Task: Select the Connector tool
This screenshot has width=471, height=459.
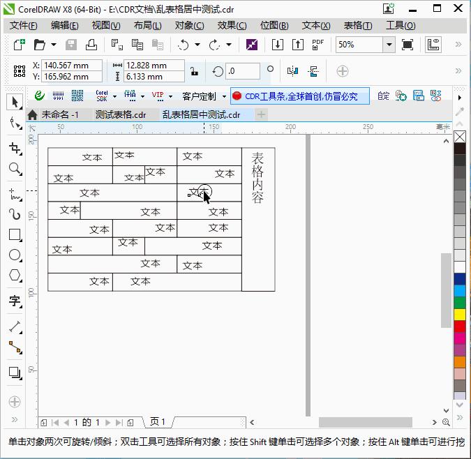Action: click(x=15, y=347)
